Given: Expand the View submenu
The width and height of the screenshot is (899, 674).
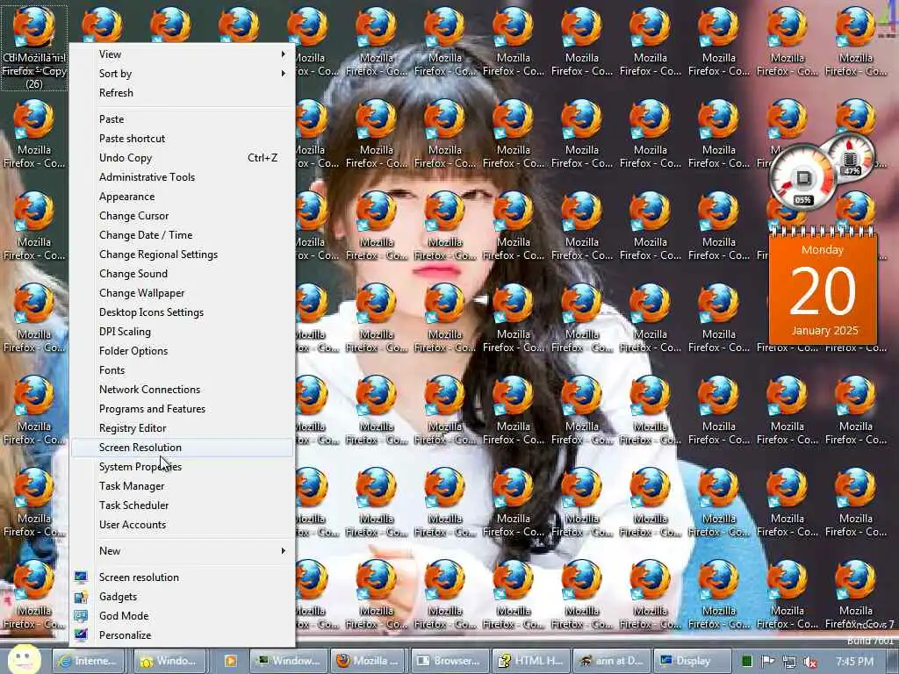Looking at the screenshot, I should pos(183,54).
